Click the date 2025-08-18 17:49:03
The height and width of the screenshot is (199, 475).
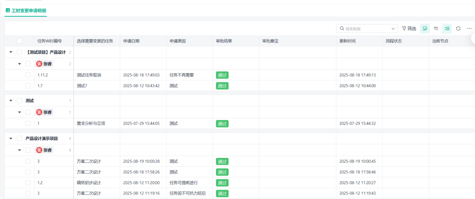[x=141, y=75]
